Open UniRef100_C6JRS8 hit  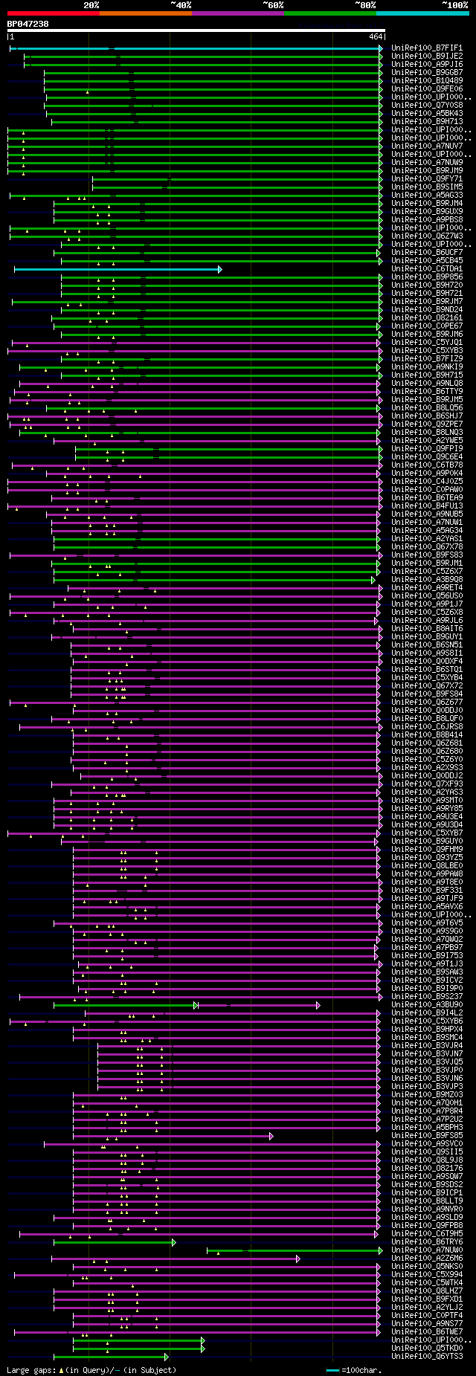[427, 727]
